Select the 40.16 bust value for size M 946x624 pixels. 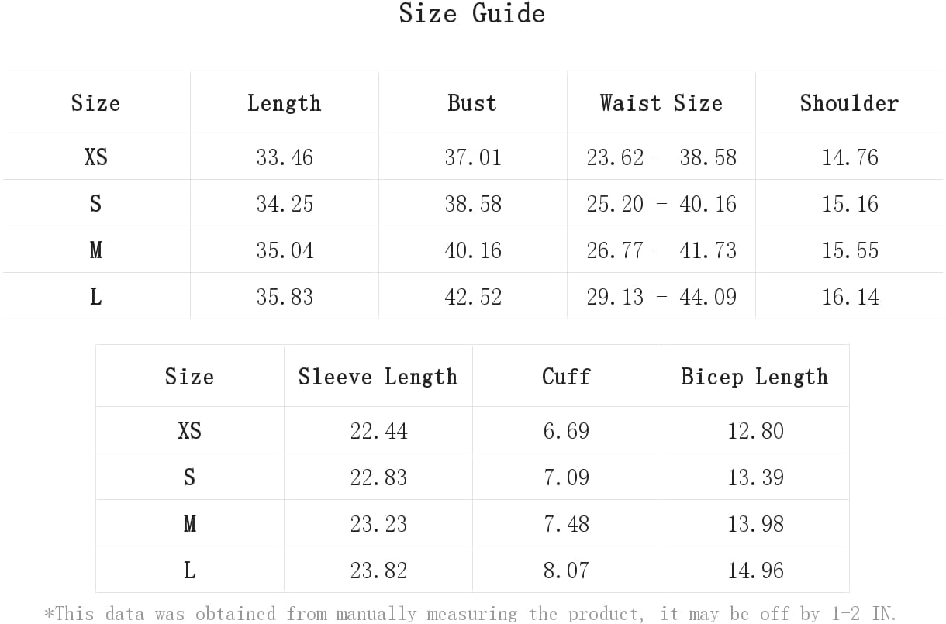tap(473, 250)
